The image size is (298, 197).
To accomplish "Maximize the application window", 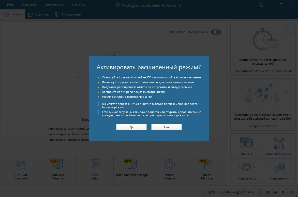I will [281, 5].
